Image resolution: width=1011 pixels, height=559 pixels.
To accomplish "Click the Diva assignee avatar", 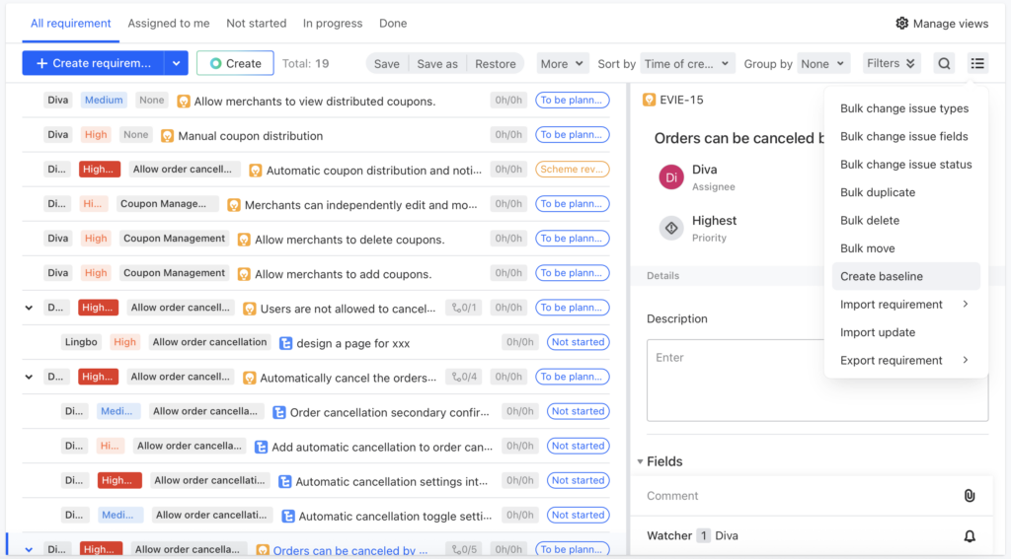I will coord(671,177).
